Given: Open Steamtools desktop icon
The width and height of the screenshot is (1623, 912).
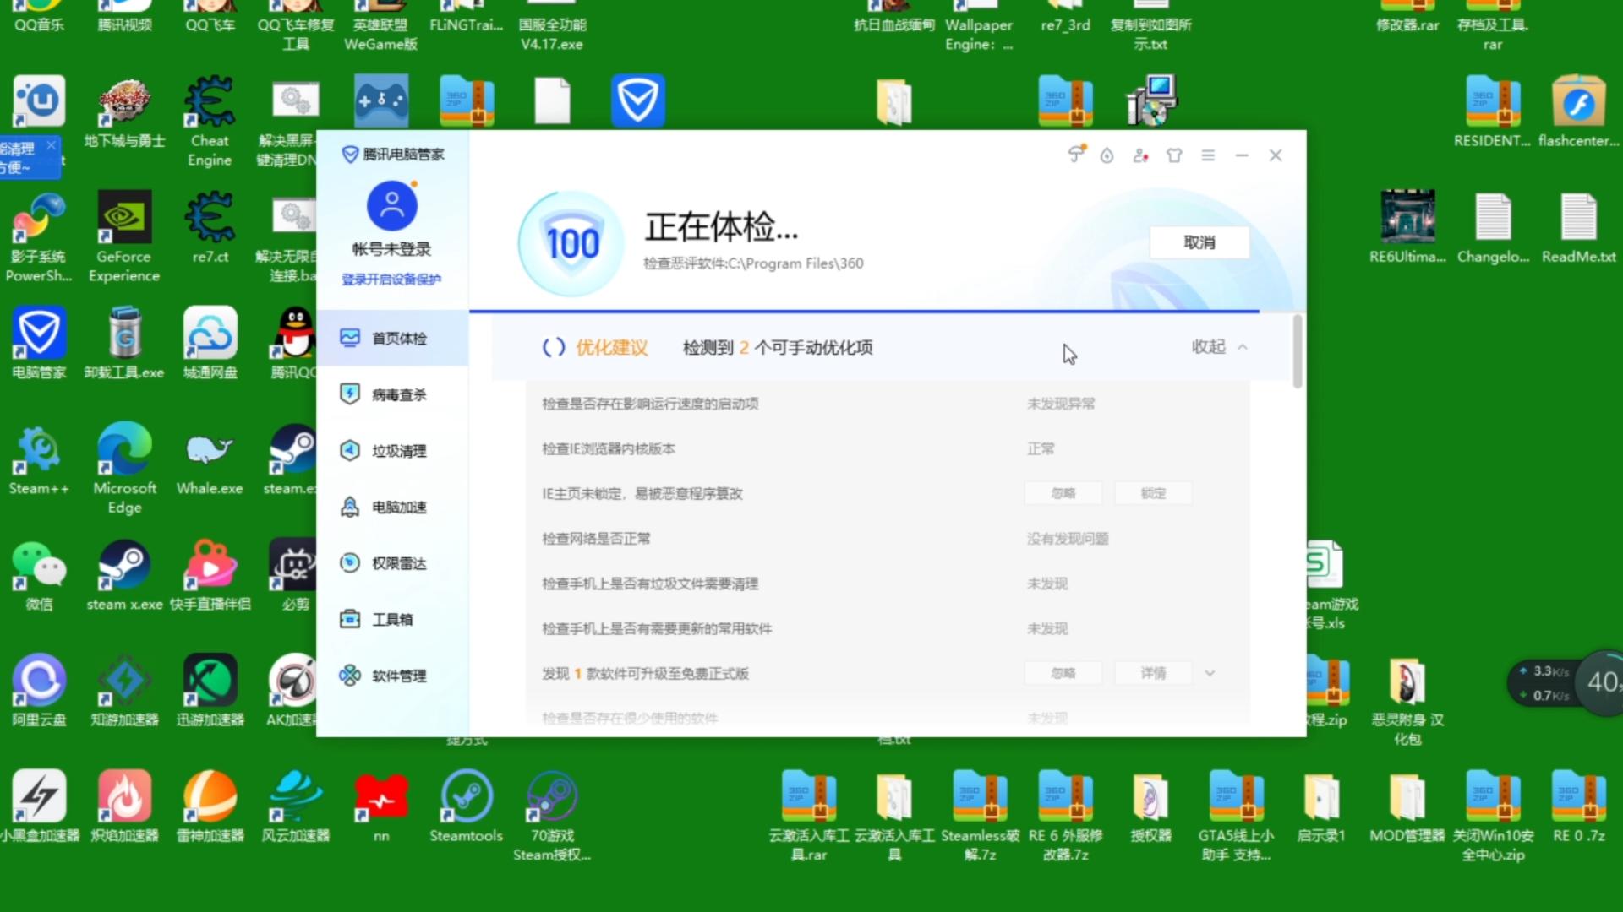Looking at the screenshot, I should [466, 806].
